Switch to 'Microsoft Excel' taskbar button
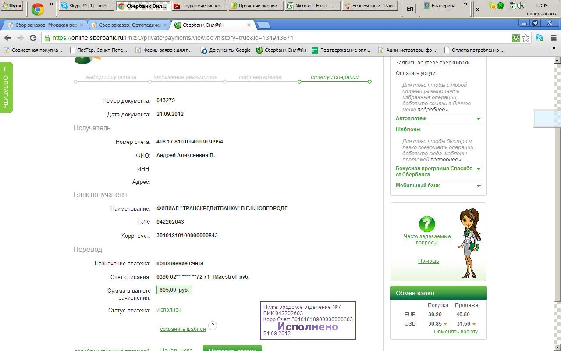 pos(312,6)
